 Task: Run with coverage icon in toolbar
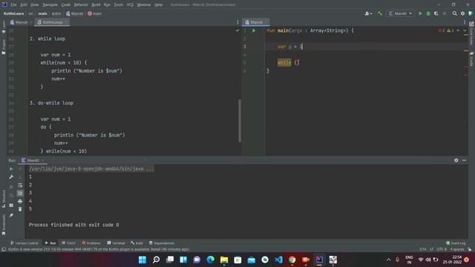point(436,13)
